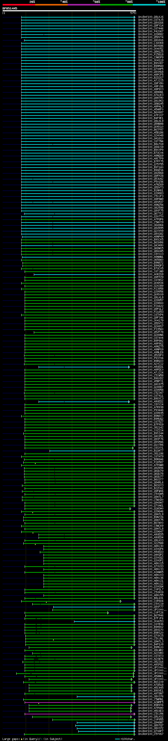Select the UniRef100_Q41951 label
168x741 pixels.
click(x=151, y=436)
